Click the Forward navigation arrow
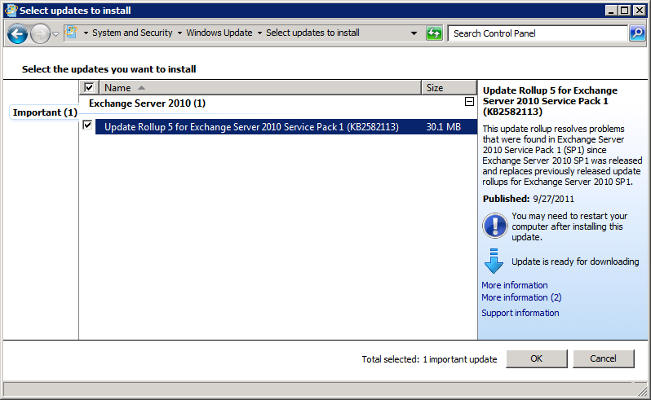The height and width of the screenshot is (400, 651). (x=40, y=34)
